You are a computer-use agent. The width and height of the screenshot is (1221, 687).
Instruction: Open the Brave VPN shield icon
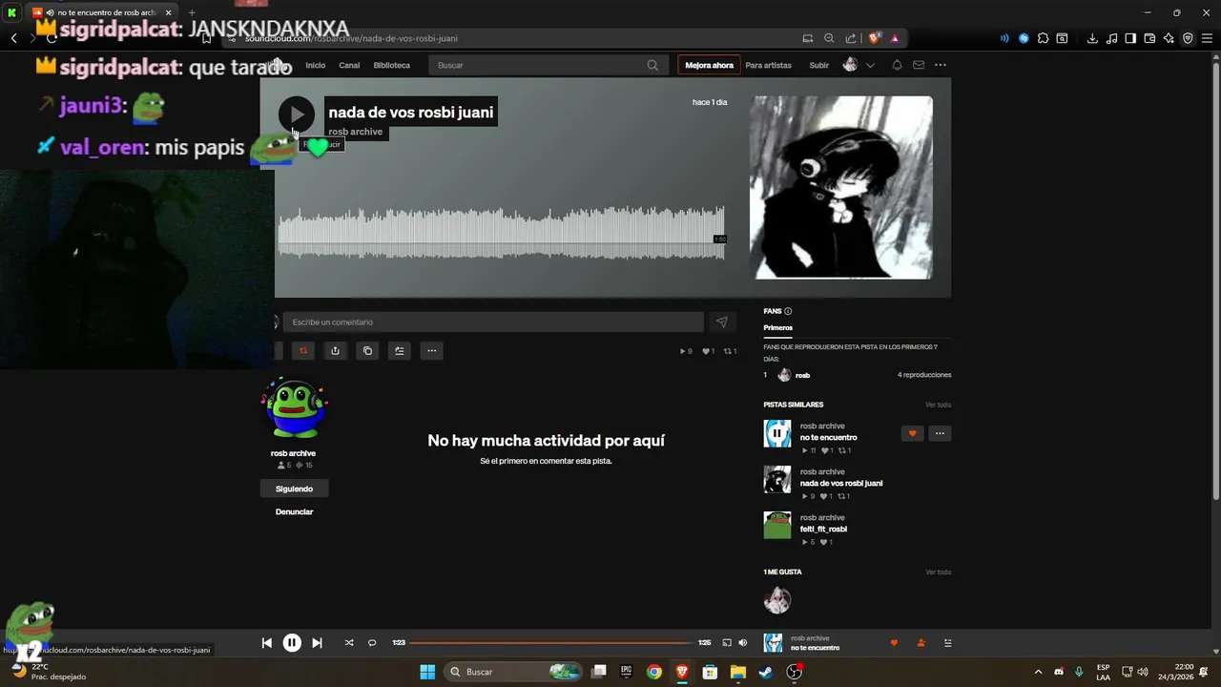click(x=1188, y=38)
